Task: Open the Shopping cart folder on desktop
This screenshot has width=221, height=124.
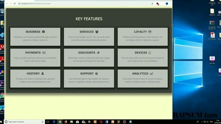Action: coord(212,3)
